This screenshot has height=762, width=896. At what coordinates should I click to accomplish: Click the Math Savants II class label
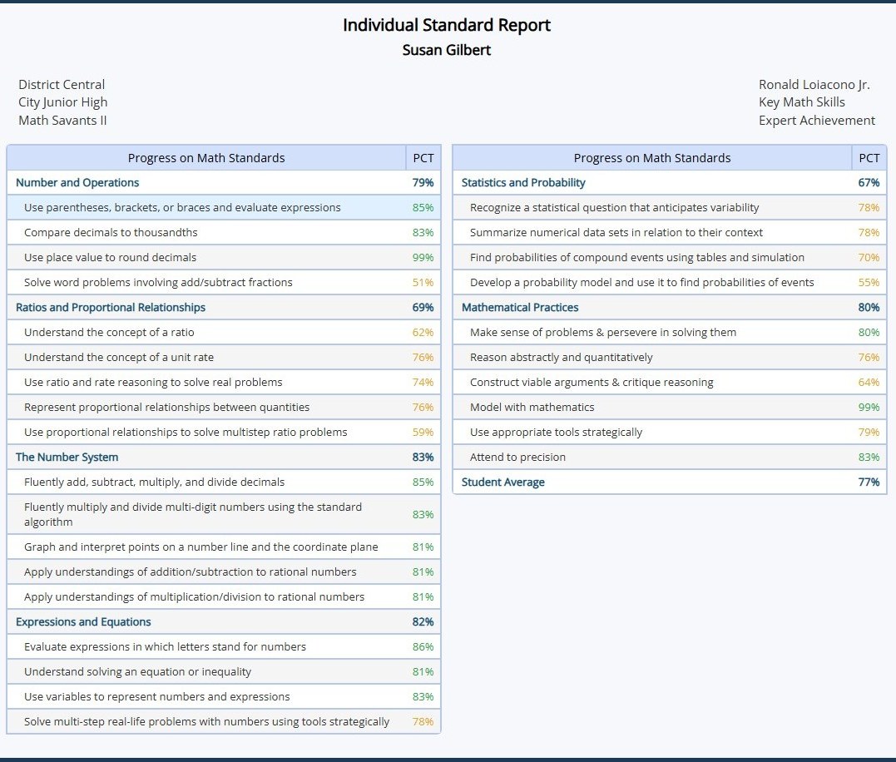click(62, 121)
